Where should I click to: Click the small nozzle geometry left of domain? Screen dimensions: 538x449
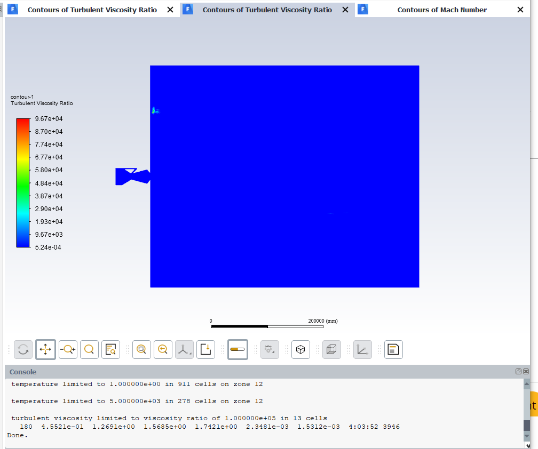coord(133,177)
